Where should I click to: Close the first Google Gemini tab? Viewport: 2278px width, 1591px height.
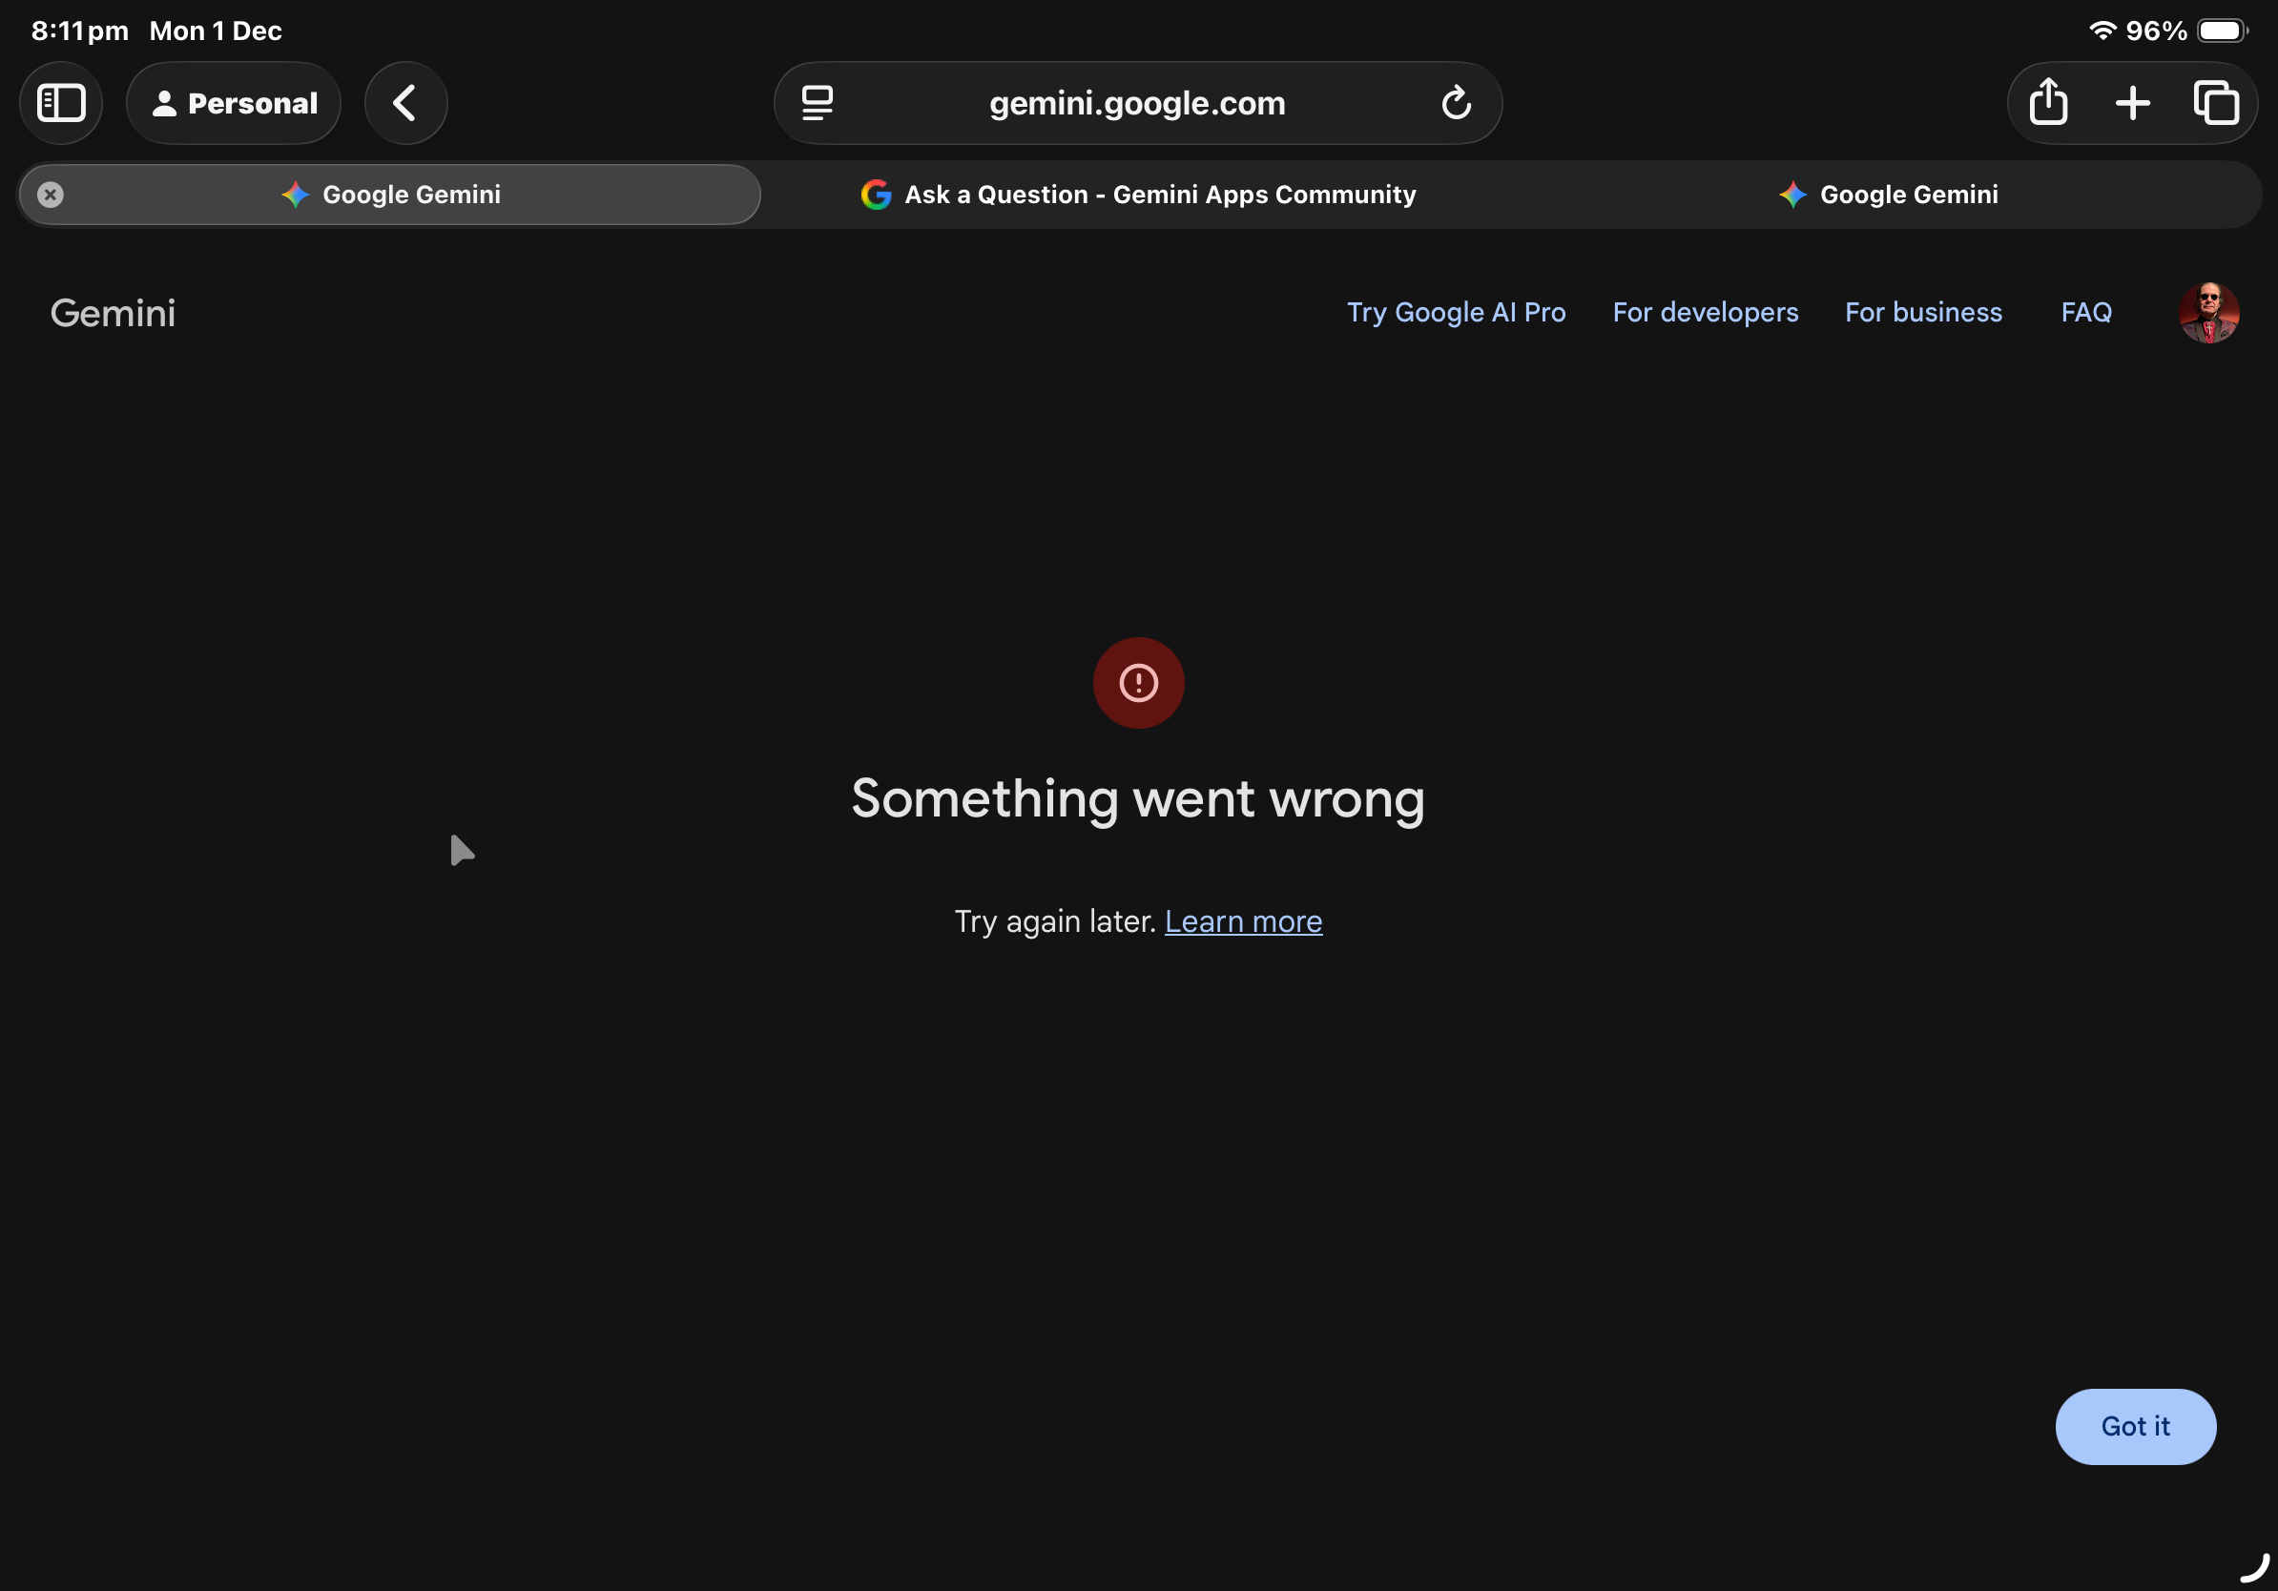(51, 195)
